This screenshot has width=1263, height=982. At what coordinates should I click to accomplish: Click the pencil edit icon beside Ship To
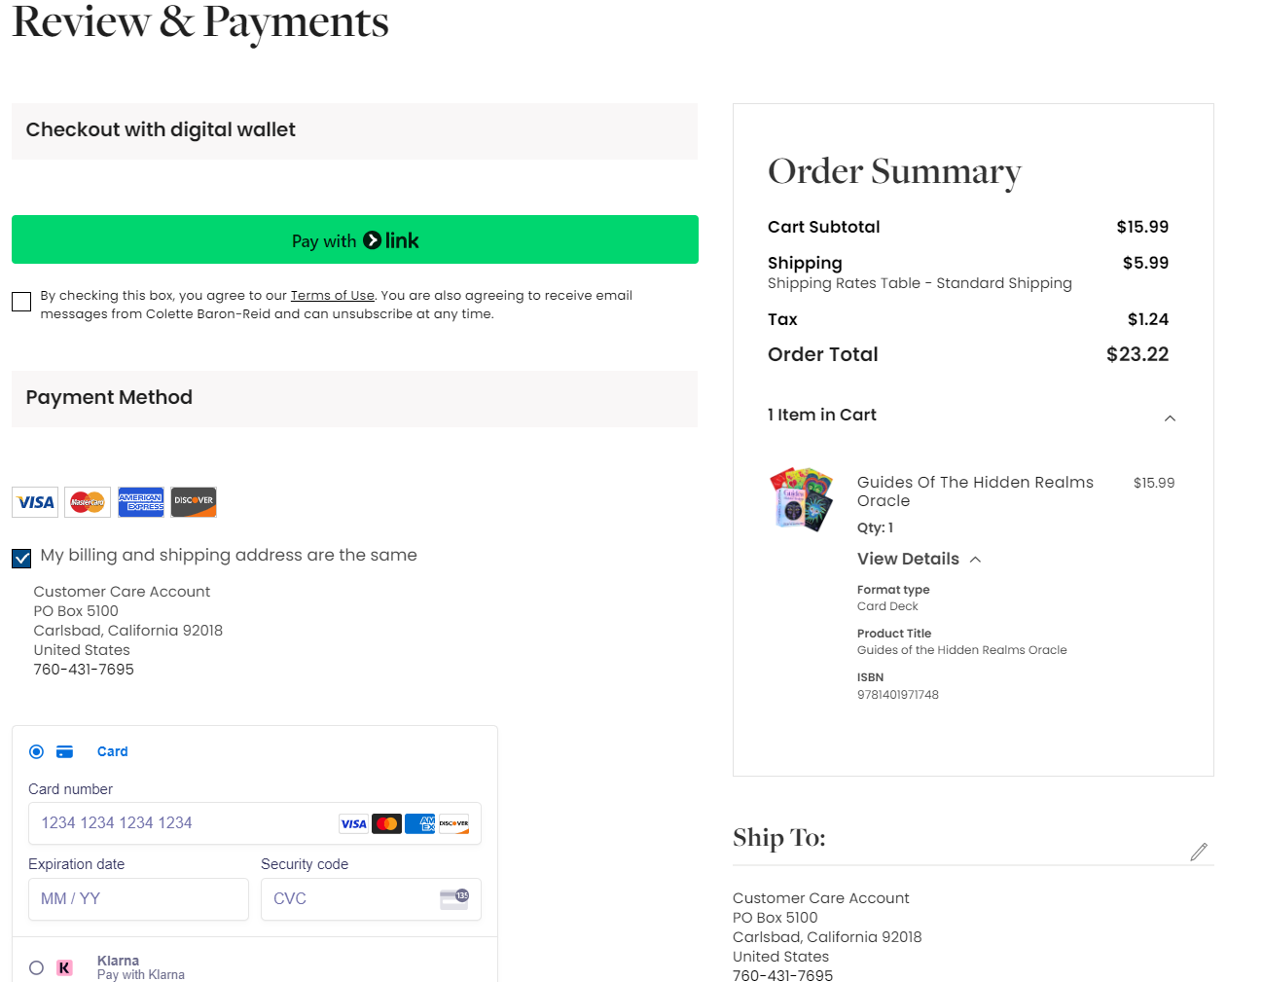1199,852
